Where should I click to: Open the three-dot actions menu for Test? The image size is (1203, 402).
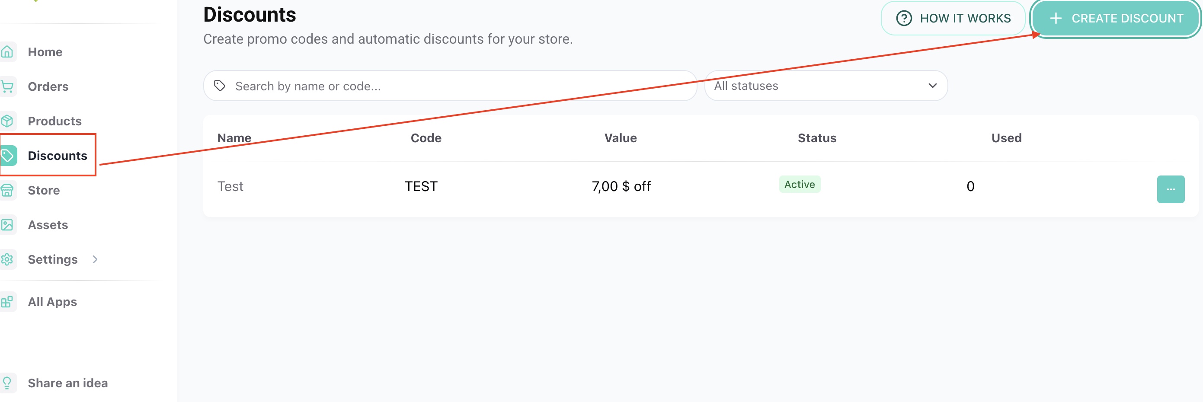tap(1170, 189)
